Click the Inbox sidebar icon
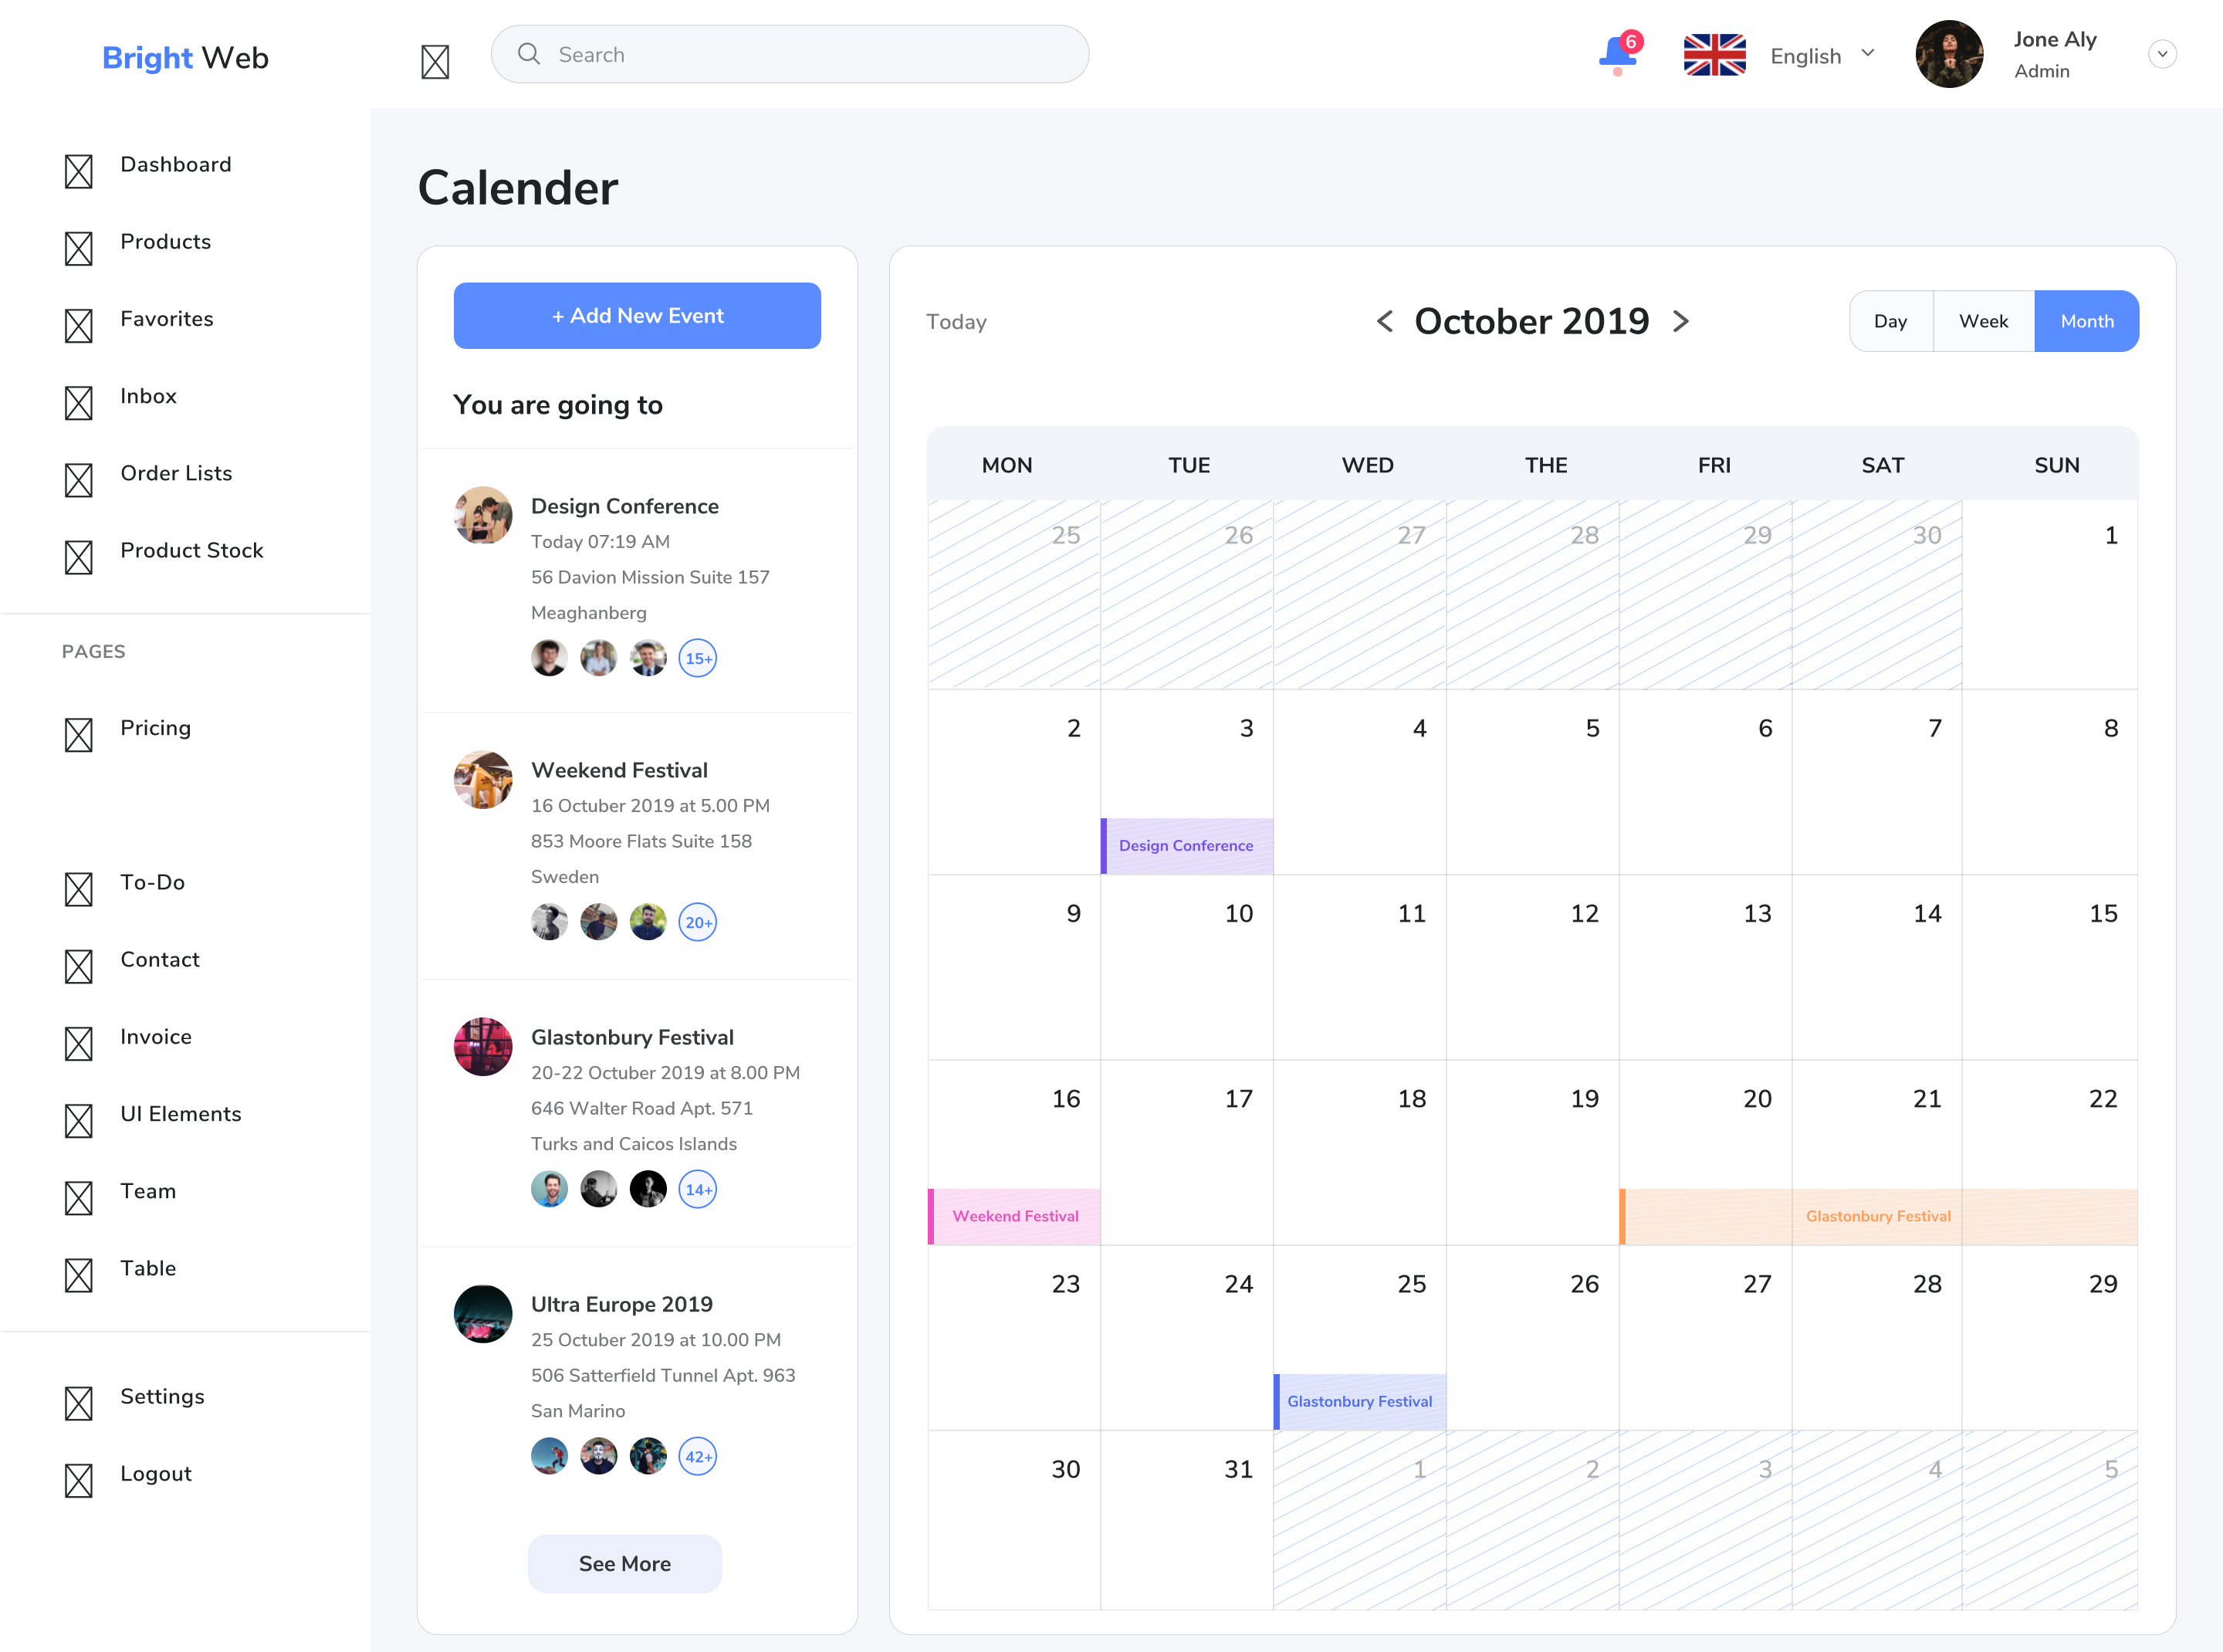 pyautogui.click(x=80, y=398)
